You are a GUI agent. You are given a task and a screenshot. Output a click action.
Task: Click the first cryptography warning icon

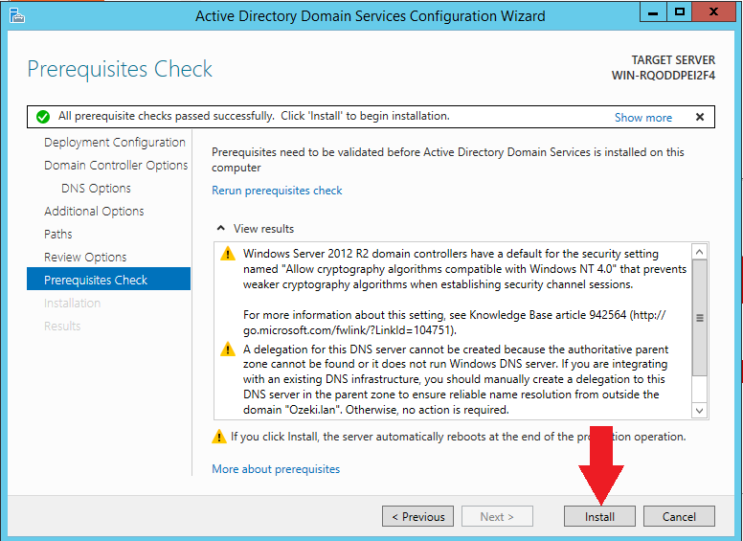pos(227,255)
